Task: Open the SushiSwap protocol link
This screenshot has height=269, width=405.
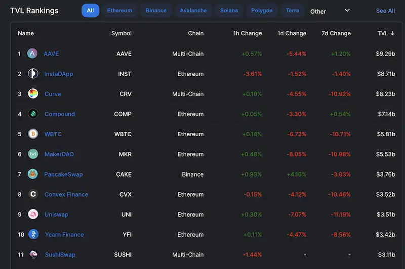Action: [60, 254]
